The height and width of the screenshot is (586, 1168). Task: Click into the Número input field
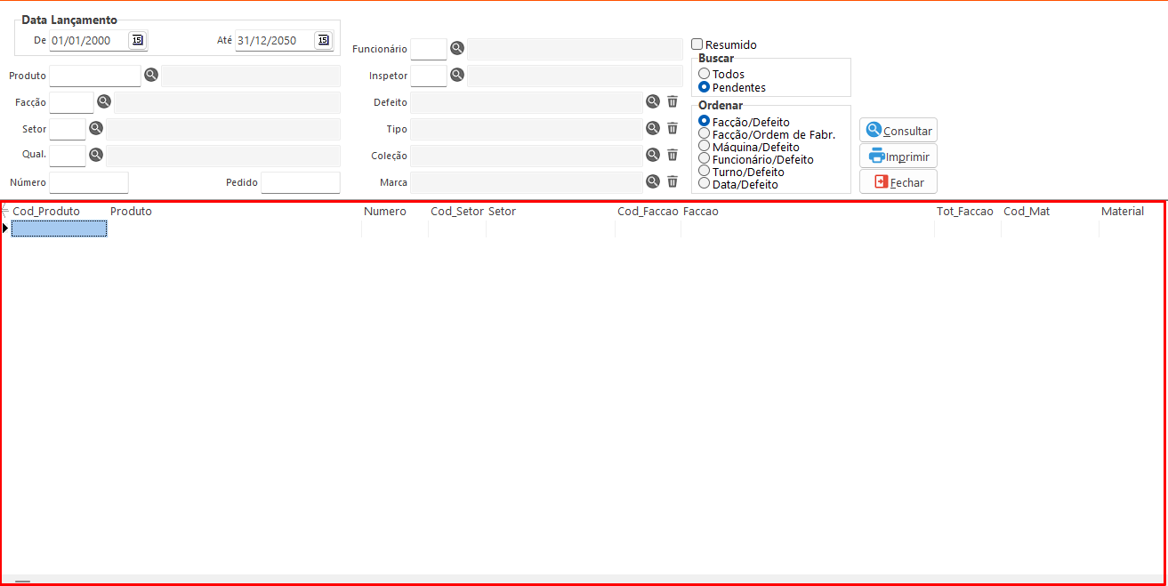[x=89, y=182]
